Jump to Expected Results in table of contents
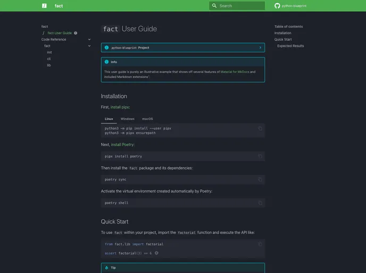The image size is (366, 273). click(x=290, y=46)
